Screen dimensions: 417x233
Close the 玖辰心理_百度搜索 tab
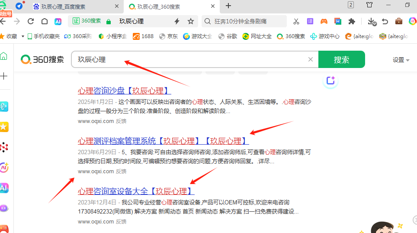[x=116, y=6]
